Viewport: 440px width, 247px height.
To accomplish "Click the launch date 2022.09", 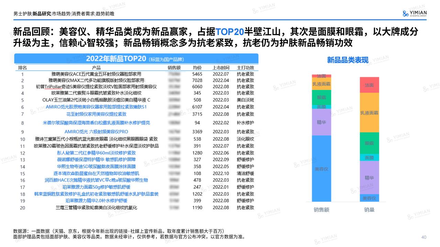I will [x=221, y=160].
